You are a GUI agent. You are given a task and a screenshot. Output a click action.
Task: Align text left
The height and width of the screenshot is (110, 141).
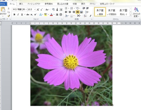coord(66,12)
